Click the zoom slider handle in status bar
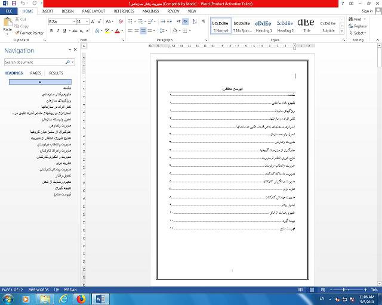This screenshot has width=382, height=305. (x=344, y=290)
